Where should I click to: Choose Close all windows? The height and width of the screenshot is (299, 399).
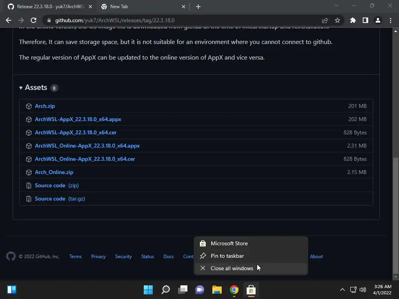pos(251,268)
